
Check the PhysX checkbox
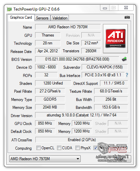(77, 148)
